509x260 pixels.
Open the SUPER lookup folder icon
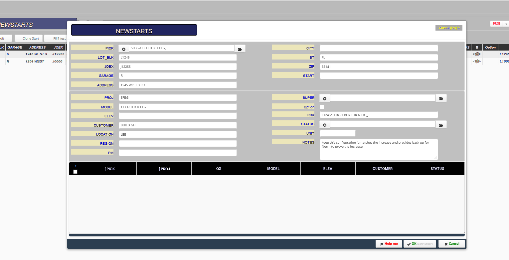point(441,98)
